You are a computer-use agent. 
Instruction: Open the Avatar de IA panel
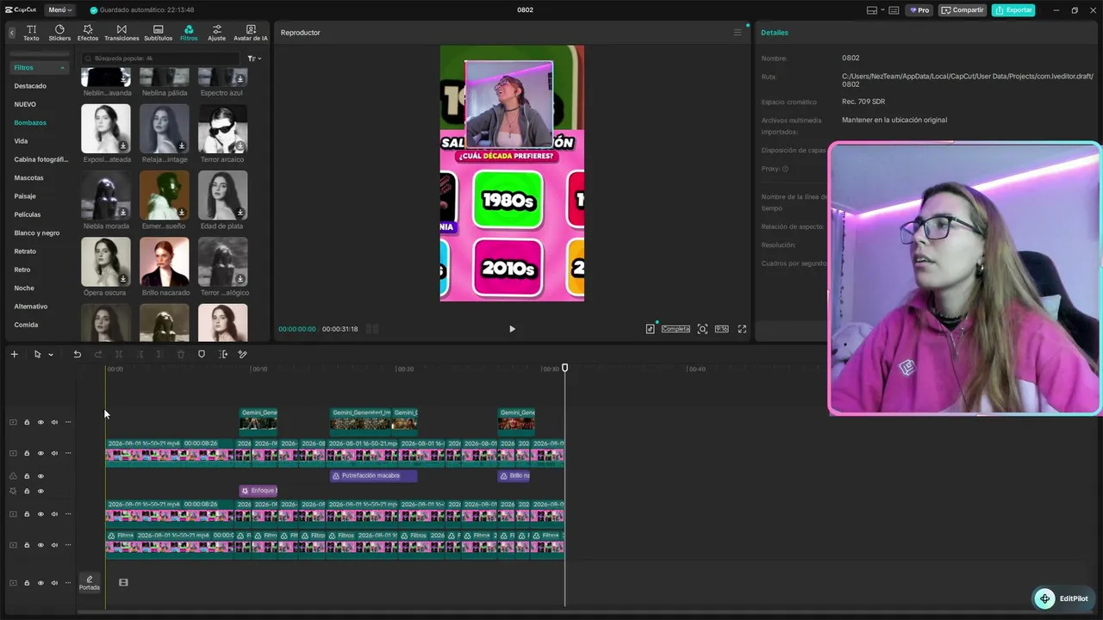[x=251, y=33]
